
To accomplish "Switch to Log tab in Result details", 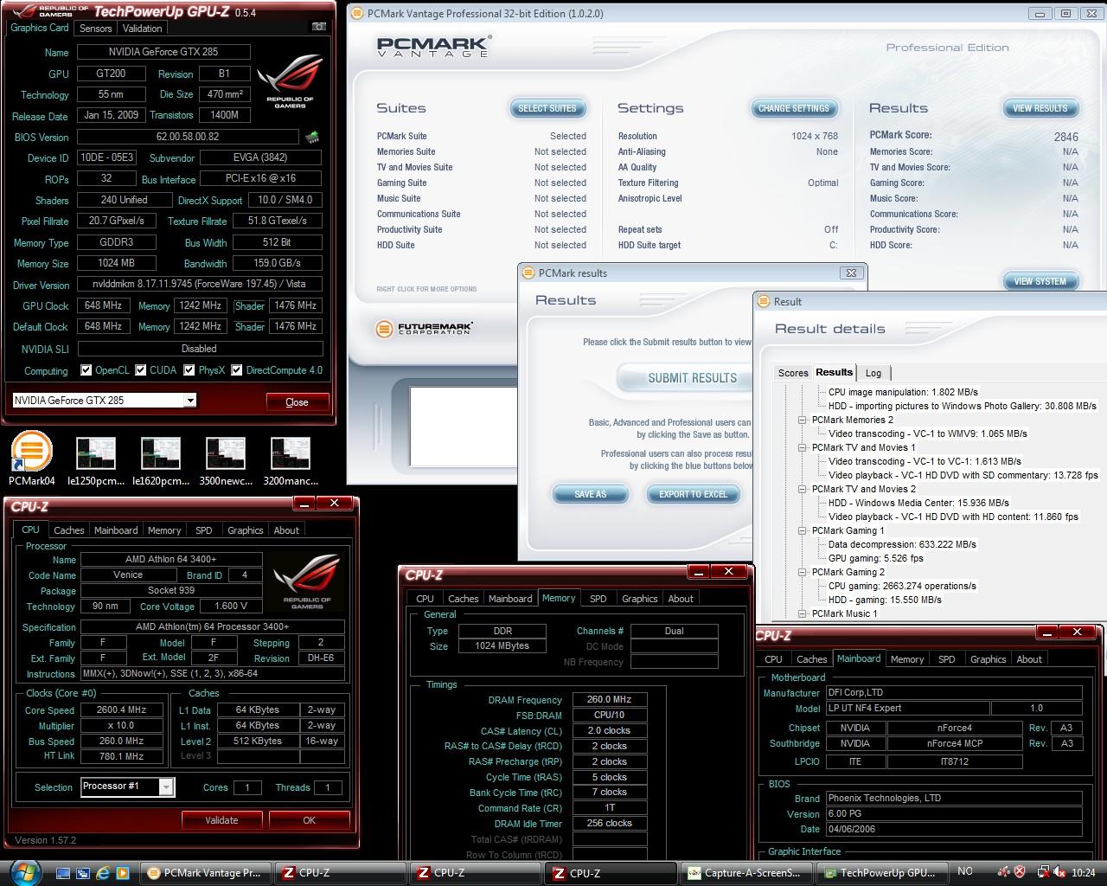I will point(873,373).
